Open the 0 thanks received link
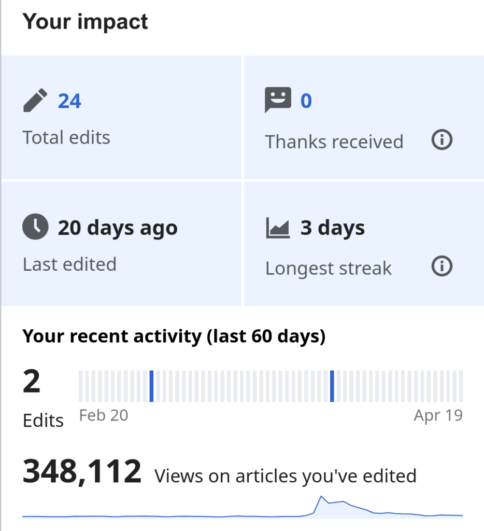484x531 pixels. 306,101
